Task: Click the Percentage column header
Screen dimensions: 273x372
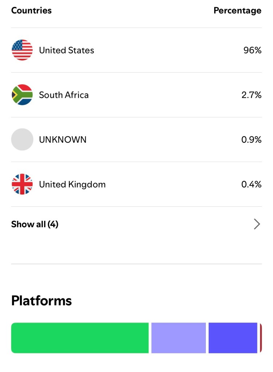Action: pyautogui.click(x=237, y=11)
